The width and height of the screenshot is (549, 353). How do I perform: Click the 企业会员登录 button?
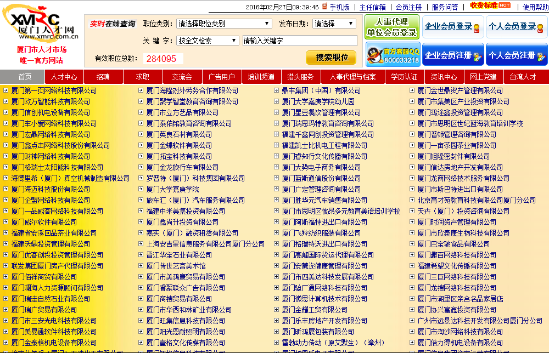point(452,26)
